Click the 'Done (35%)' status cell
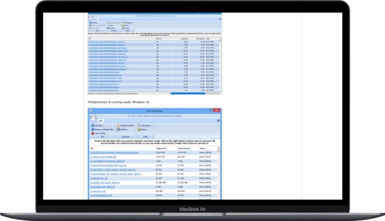The image size is (385, 221). point(205,157)
